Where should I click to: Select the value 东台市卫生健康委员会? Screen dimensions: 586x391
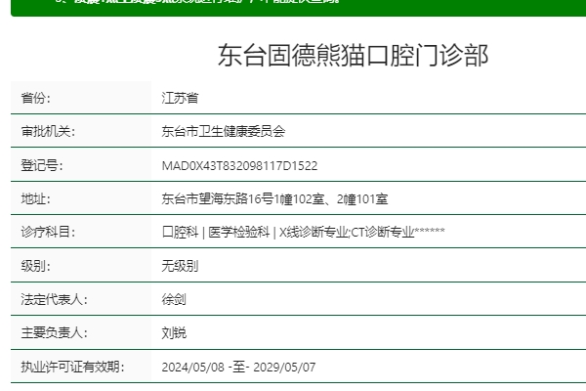[224, 131]
